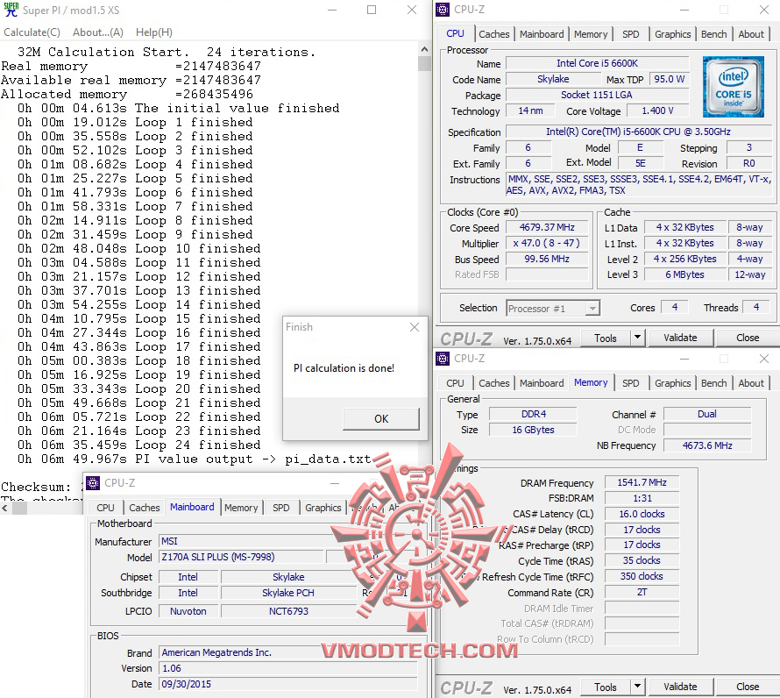
Task: Select Mainboard tab in Memory CPU-Z window
Action: (x=542, y=383)
